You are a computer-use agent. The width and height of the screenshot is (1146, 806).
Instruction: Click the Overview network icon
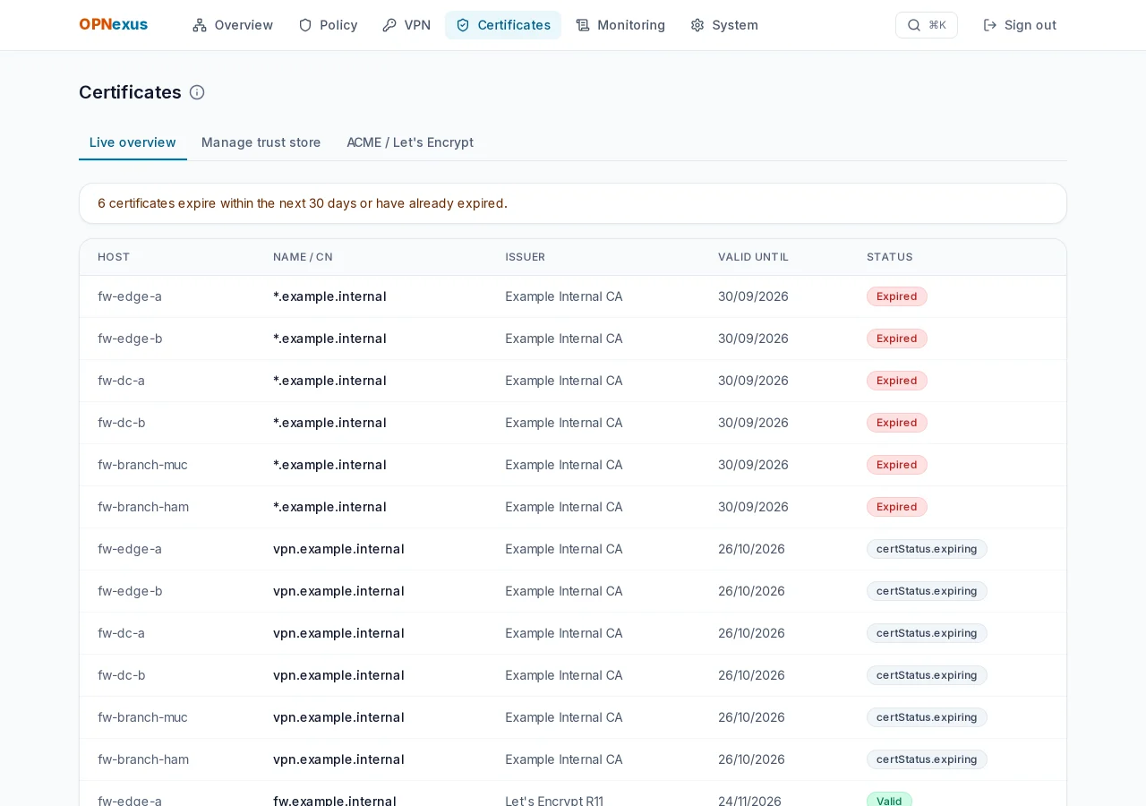pyautogui.click(x=200, y=25)
